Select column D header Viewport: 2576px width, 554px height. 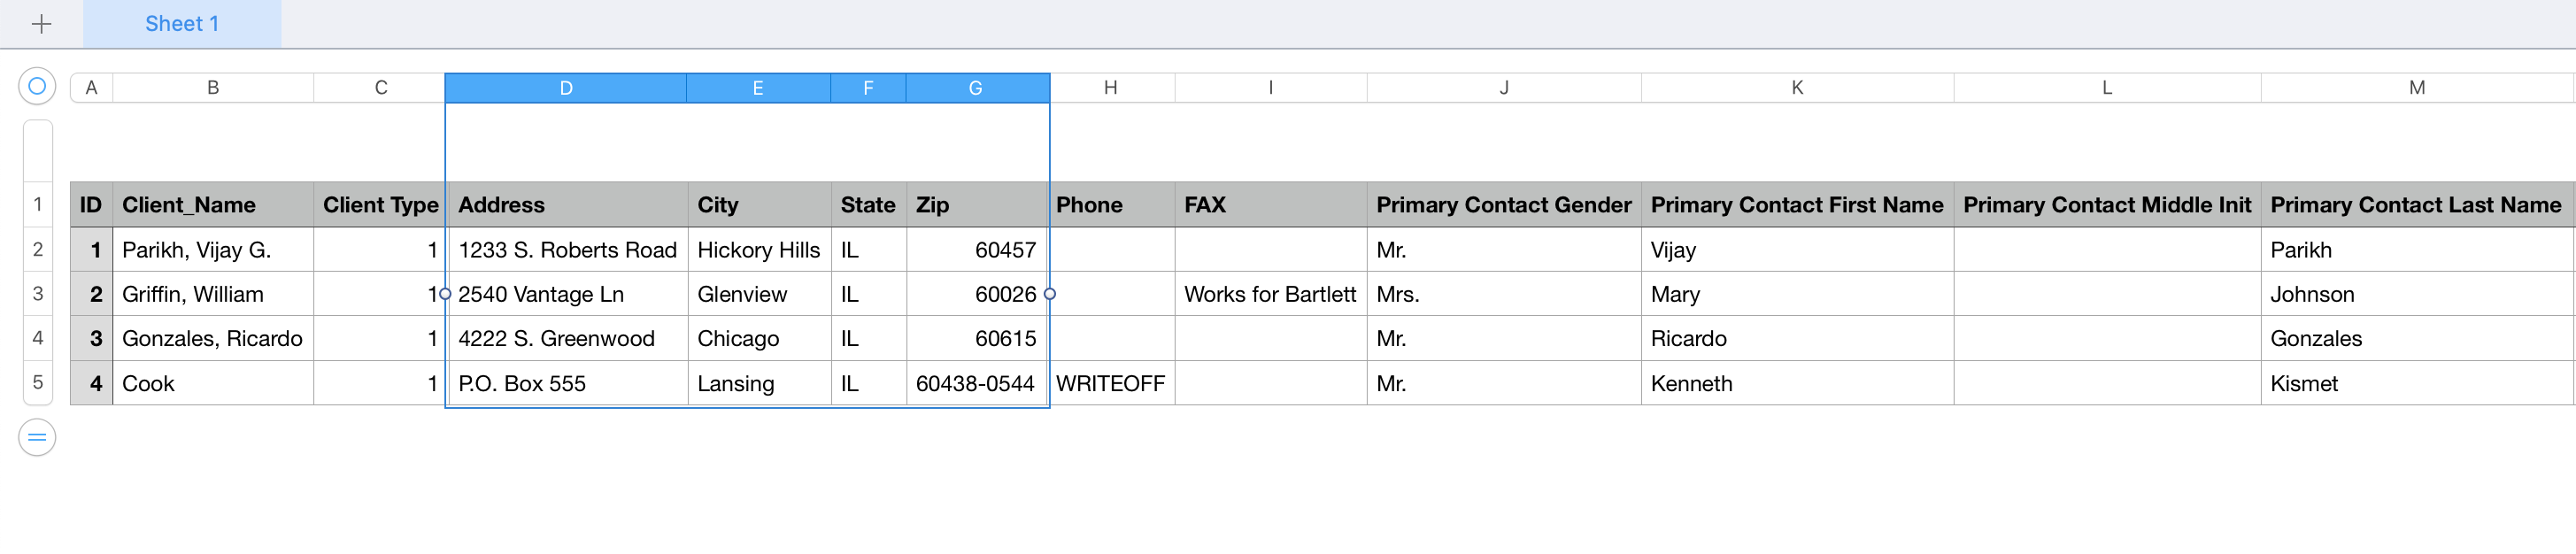[x=565, y=88]
